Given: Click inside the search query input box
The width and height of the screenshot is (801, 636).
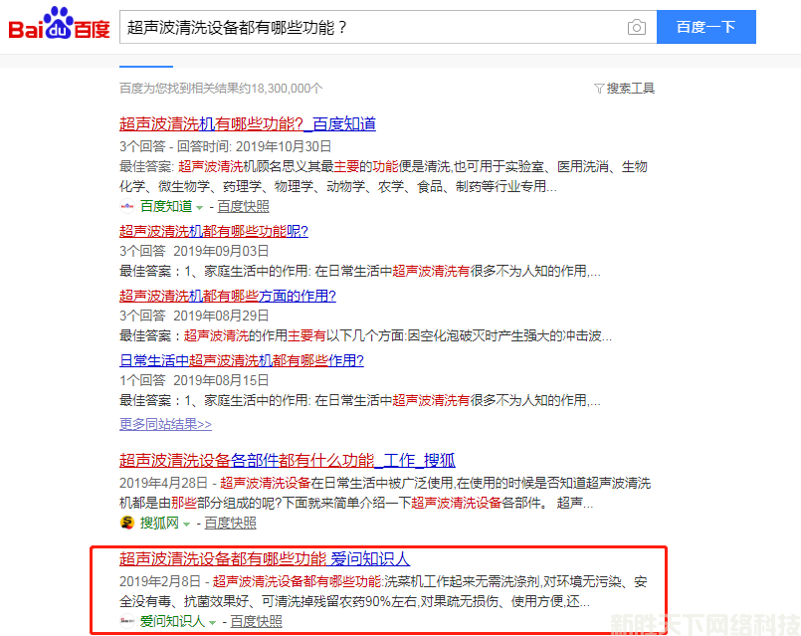Looking at the screenshot, I should tap(368, 27).
